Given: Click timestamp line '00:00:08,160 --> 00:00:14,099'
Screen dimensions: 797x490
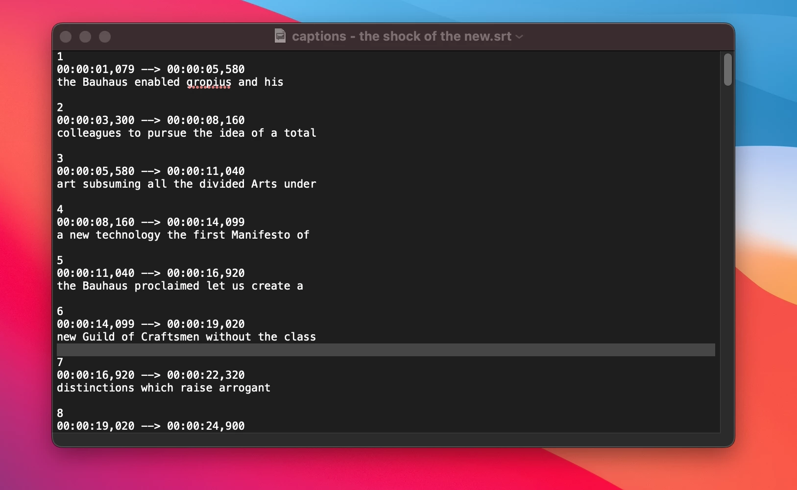Looking at the screenshot, I should (151, 222).
